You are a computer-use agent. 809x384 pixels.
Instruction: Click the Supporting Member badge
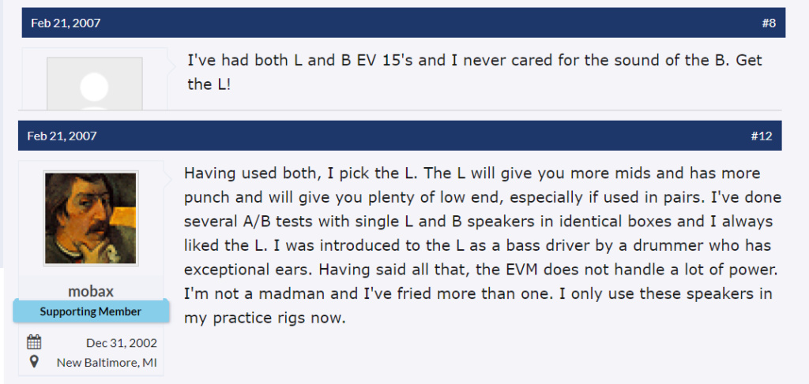pos(91,311)
